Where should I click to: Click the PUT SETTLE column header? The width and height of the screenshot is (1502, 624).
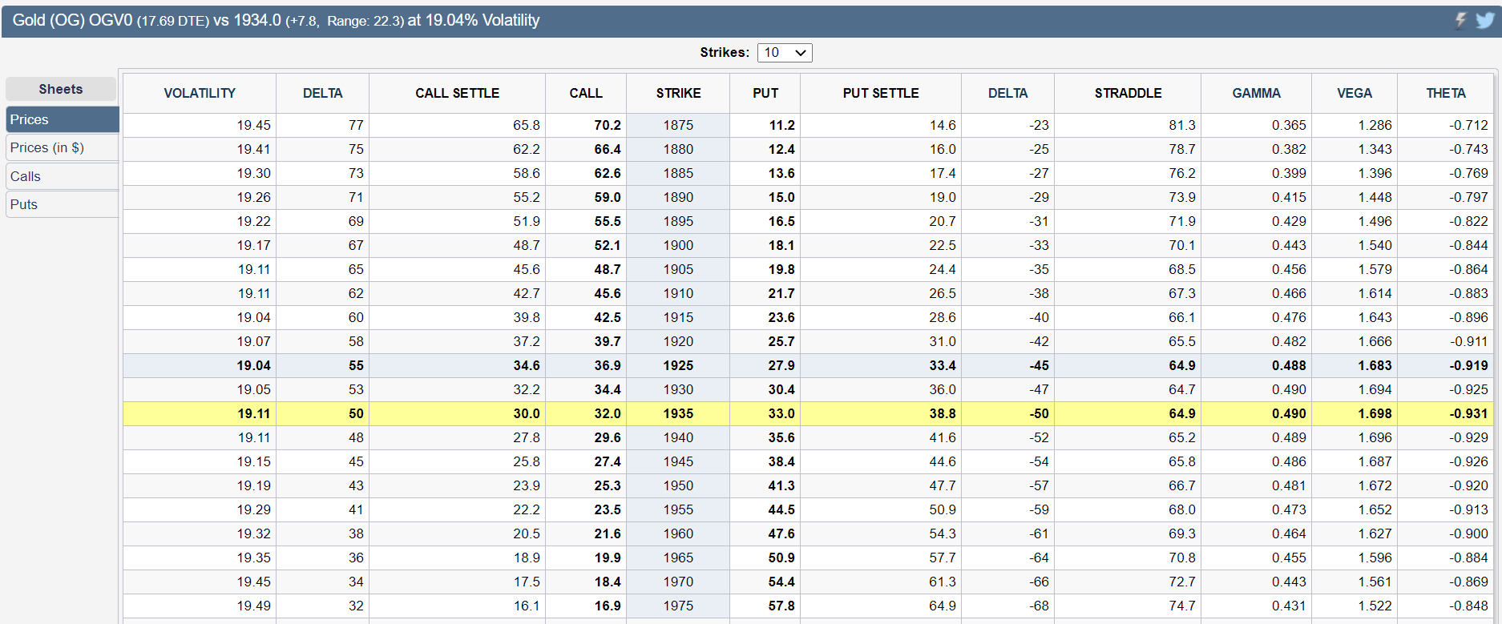[881, 93]
